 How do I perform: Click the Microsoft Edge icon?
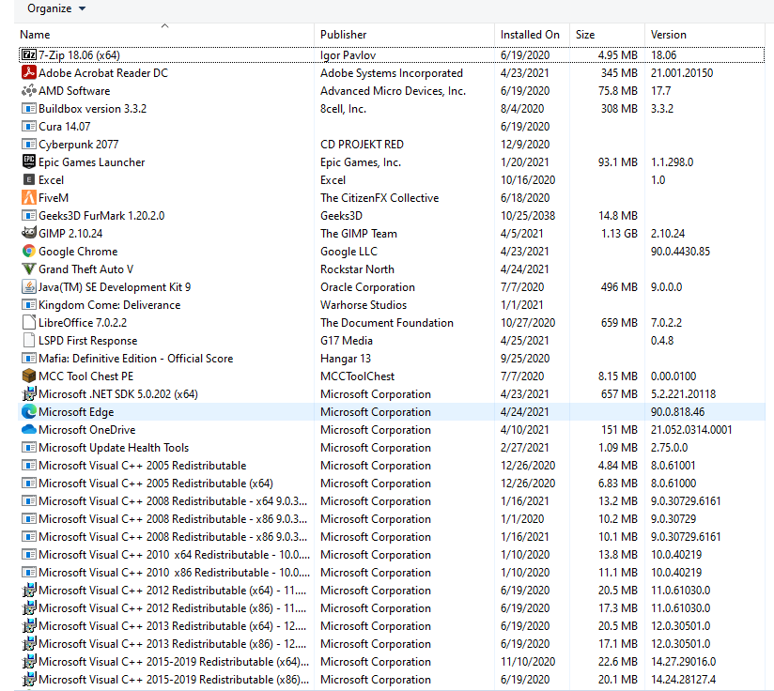point(29,411)
